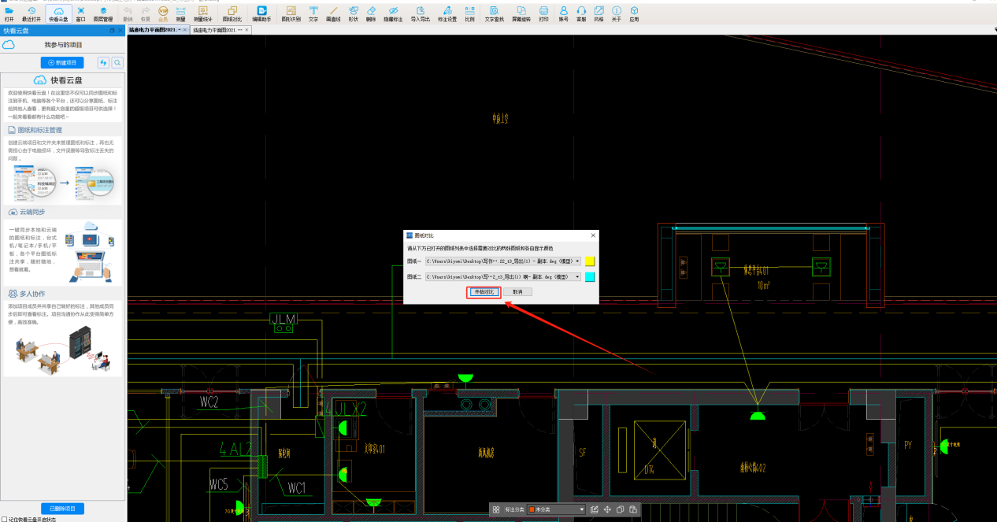Open the 图纸一 file dropdown
This screenshot has width=997, height=522.
[x=503, y=261]
